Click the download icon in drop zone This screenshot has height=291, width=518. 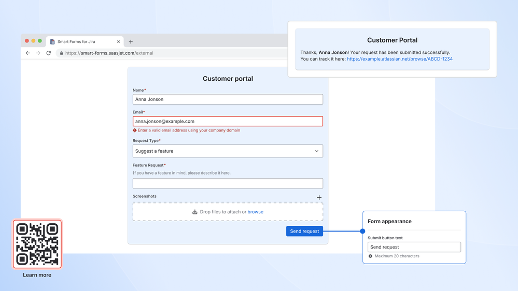coord(195,212)
